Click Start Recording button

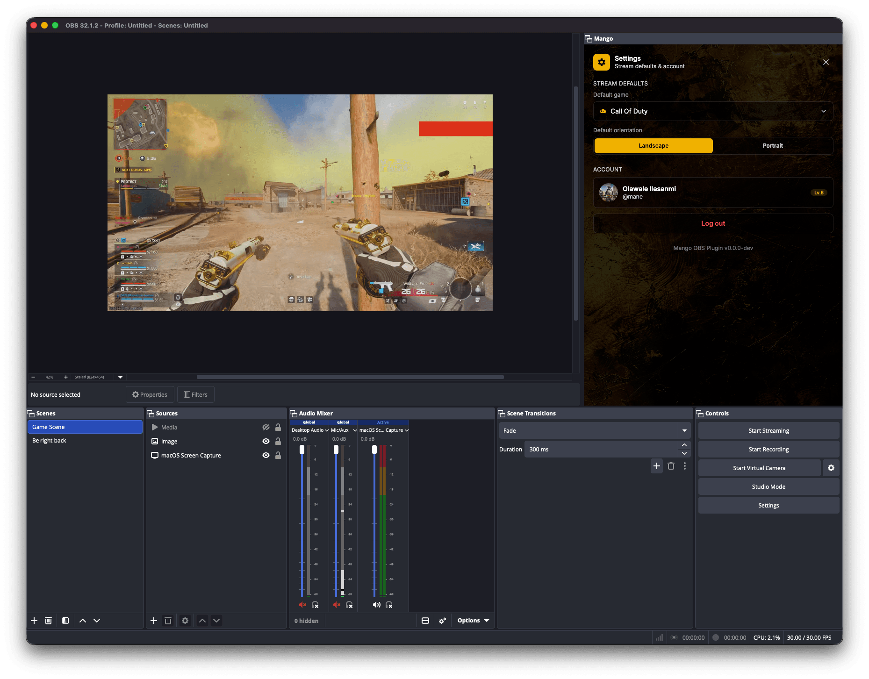pyautogui.click(x=768, y=449)
